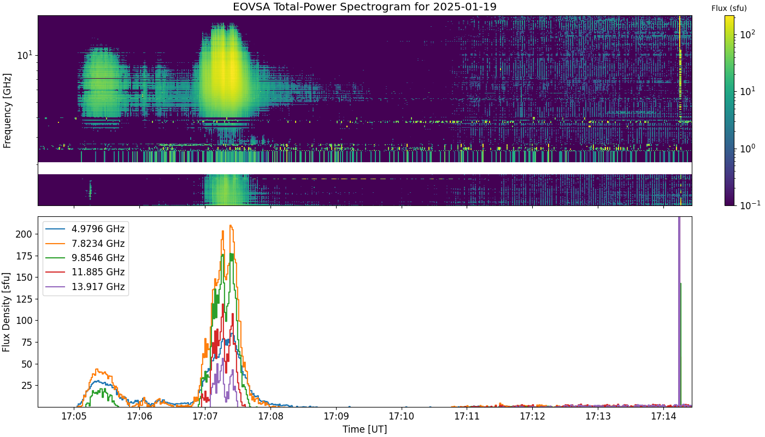Click the 4.9796 GHz legend entry
The height and width of the screenshot is (437, 765).
(86, 229)
